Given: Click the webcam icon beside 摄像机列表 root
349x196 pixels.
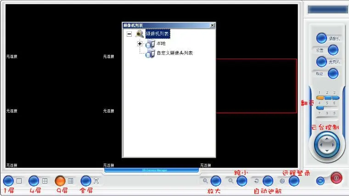Looking at the screenshot, I should click(x=140, y=34).
